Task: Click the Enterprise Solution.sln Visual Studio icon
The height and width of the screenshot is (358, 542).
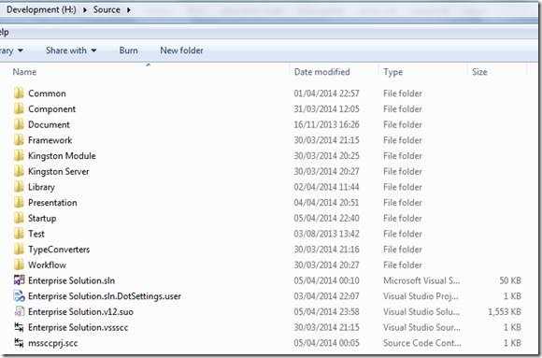Action: pos(19,279)
